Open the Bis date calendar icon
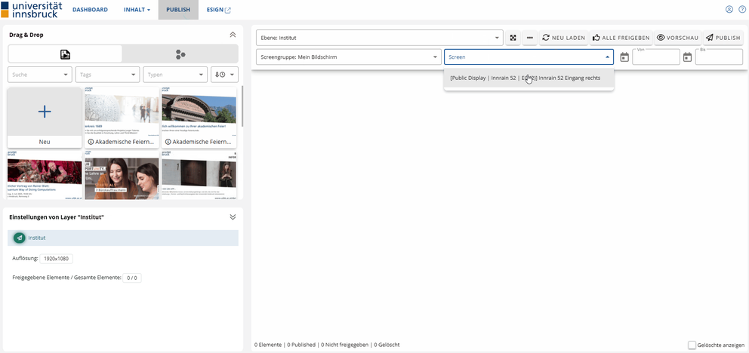This screenshot has width=749, height=353. 687,57
